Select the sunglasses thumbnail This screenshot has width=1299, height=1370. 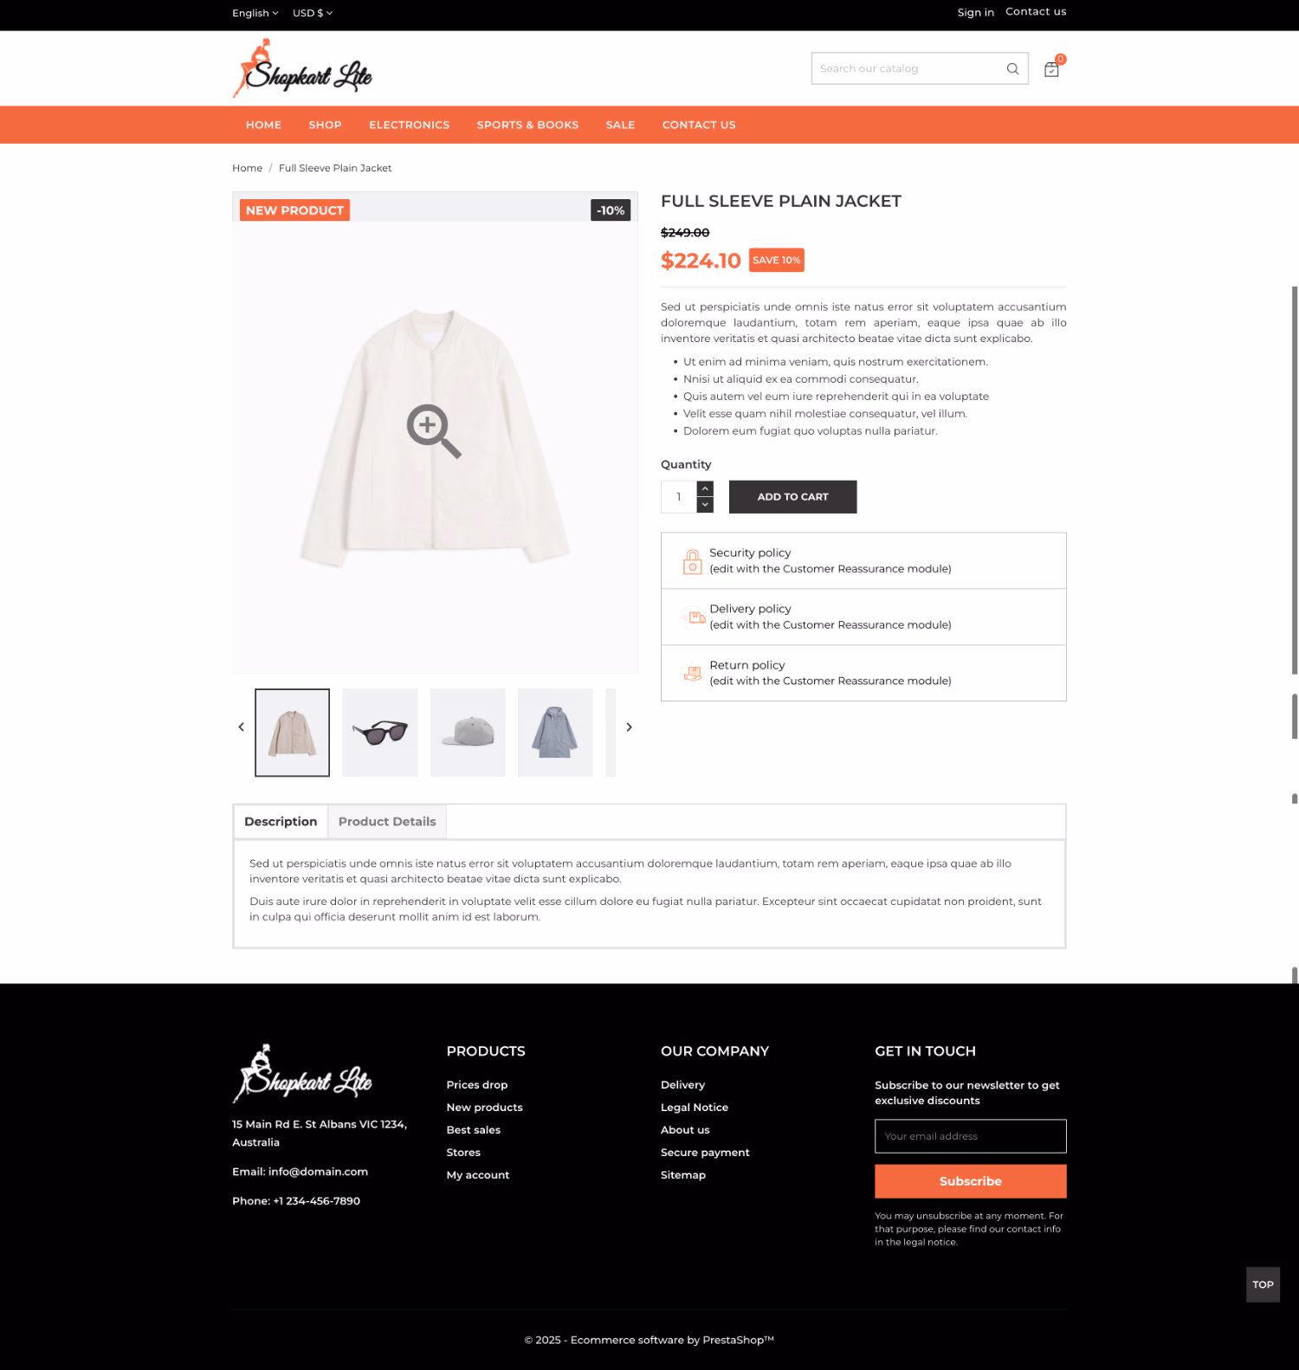380,733
